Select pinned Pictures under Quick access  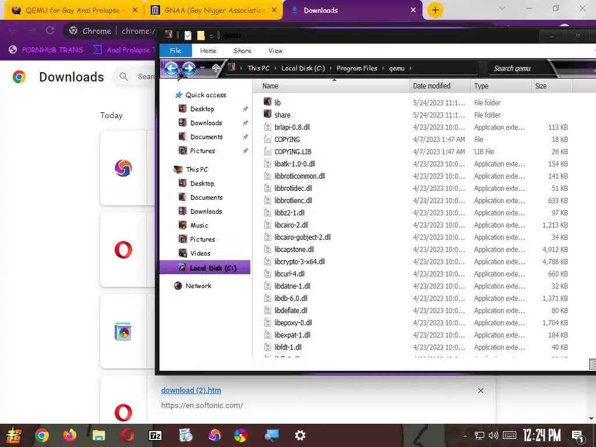coord(202,151)
